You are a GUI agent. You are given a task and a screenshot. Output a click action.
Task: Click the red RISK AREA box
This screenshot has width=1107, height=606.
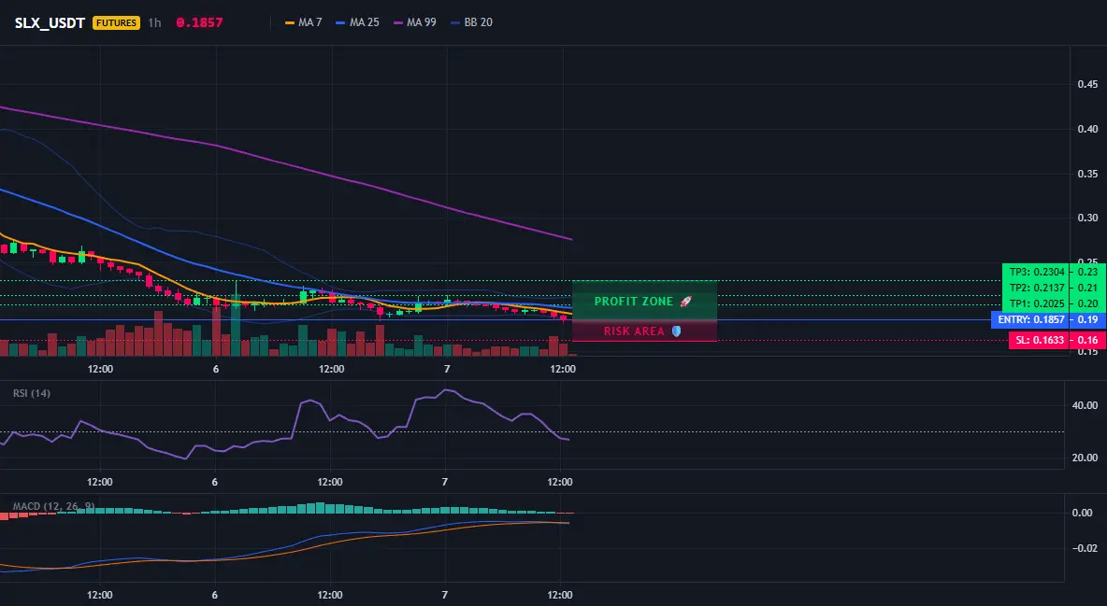point(644,331)
